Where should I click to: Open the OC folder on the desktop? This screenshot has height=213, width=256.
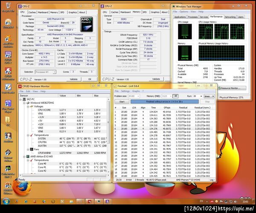[x=8, y=121]
